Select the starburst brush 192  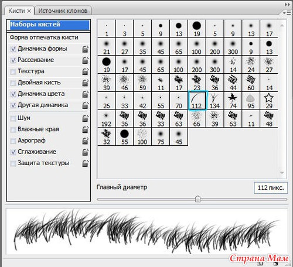(x=107, y=119)
